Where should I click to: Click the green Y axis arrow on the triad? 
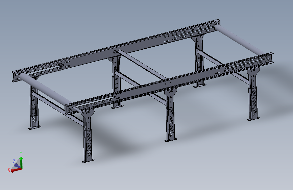click(x=21, y=162)
